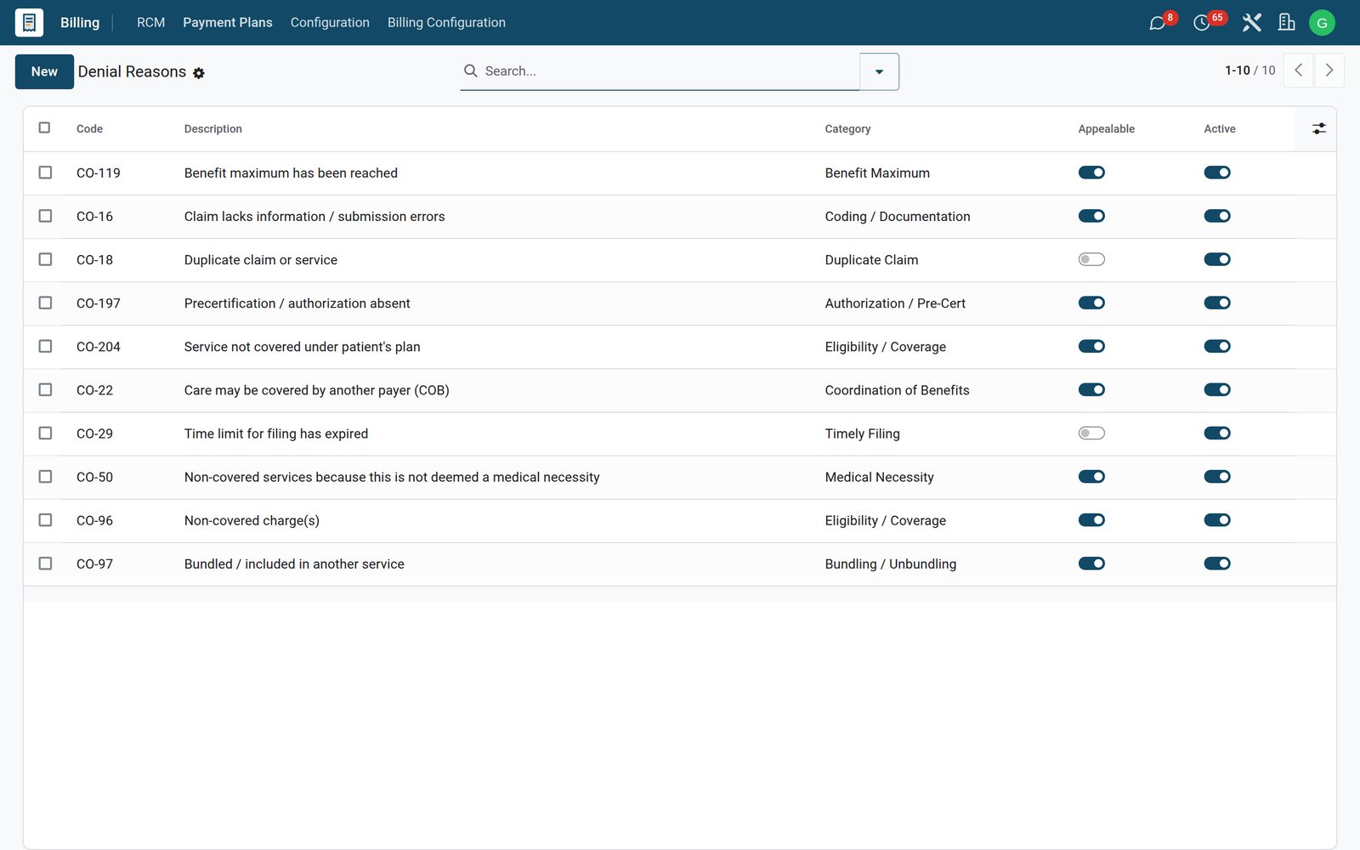Viewport: 1360px width, 850px height.
Task: Open the Configuration menu
Action: tap(330, 22)
